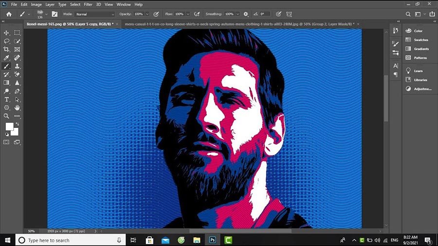Open the Filter menu
This screenshot has width=438, height=246.
(88, 4)
